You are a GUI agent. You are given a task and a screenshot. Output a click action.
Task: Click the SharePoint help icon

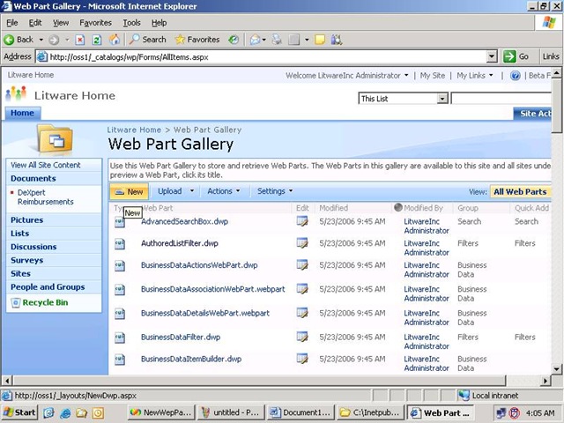click(515, 76)
